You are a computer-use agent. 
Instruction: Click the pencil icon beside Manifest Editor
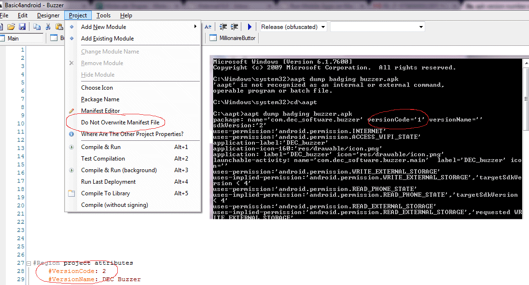[71, 111]
